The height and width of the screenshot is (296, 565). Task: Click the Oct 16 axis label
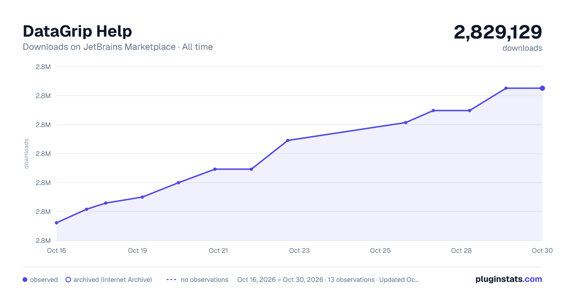click(x=56, y=250)
